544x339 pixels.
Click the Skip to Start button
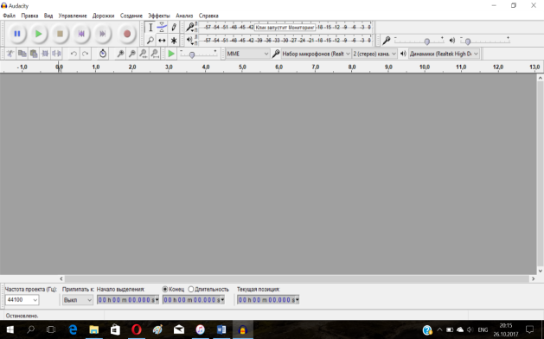click(81, 34)
